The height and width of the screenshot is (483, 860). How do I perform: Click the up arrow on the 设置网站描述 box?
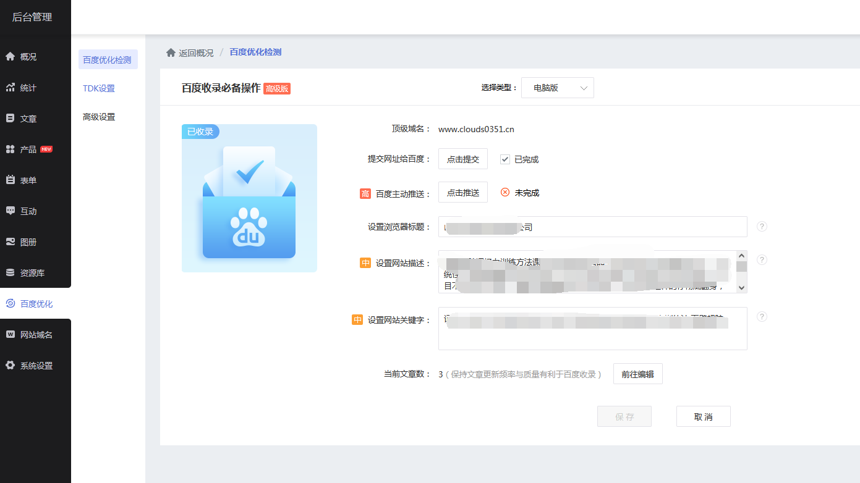(x=741, y=254)
